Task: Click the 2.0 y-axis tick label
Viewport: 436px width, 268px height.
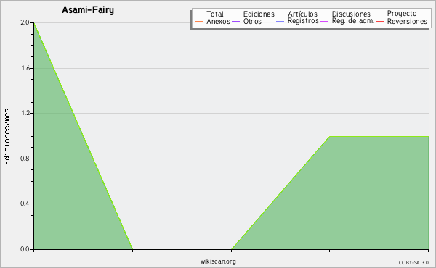Action: pyautogui.click(x=25, y=22)
